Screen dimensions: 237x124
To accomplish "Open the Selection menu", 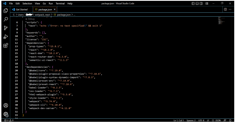I will [x=27, y=4].
